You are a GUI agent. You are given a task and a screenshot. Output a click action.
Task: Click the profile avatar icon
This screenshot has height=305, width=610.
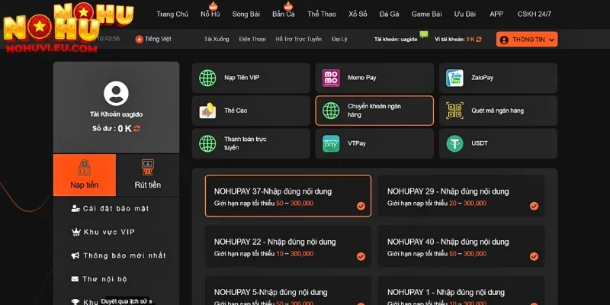pyautogui.click(x=116, y=93)
